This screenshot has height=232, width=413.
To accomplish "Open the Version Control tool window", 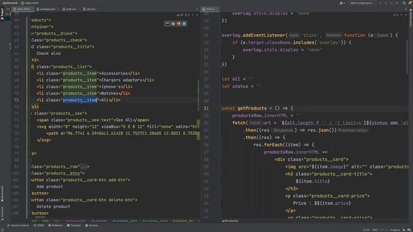I will click(x=18, y=226).
